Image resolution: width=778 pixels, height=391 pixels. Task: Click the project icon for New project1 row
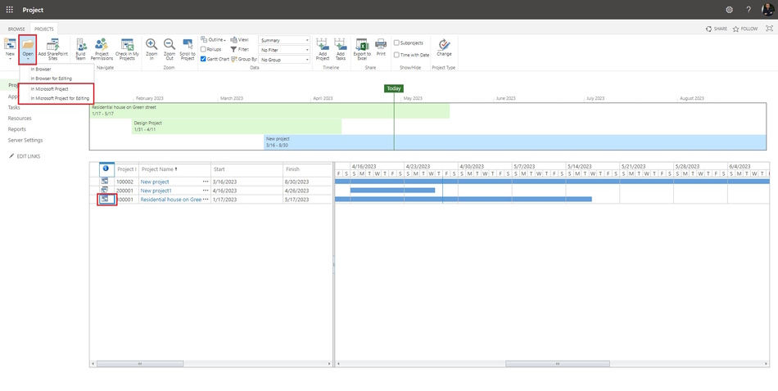pos(105,191)
